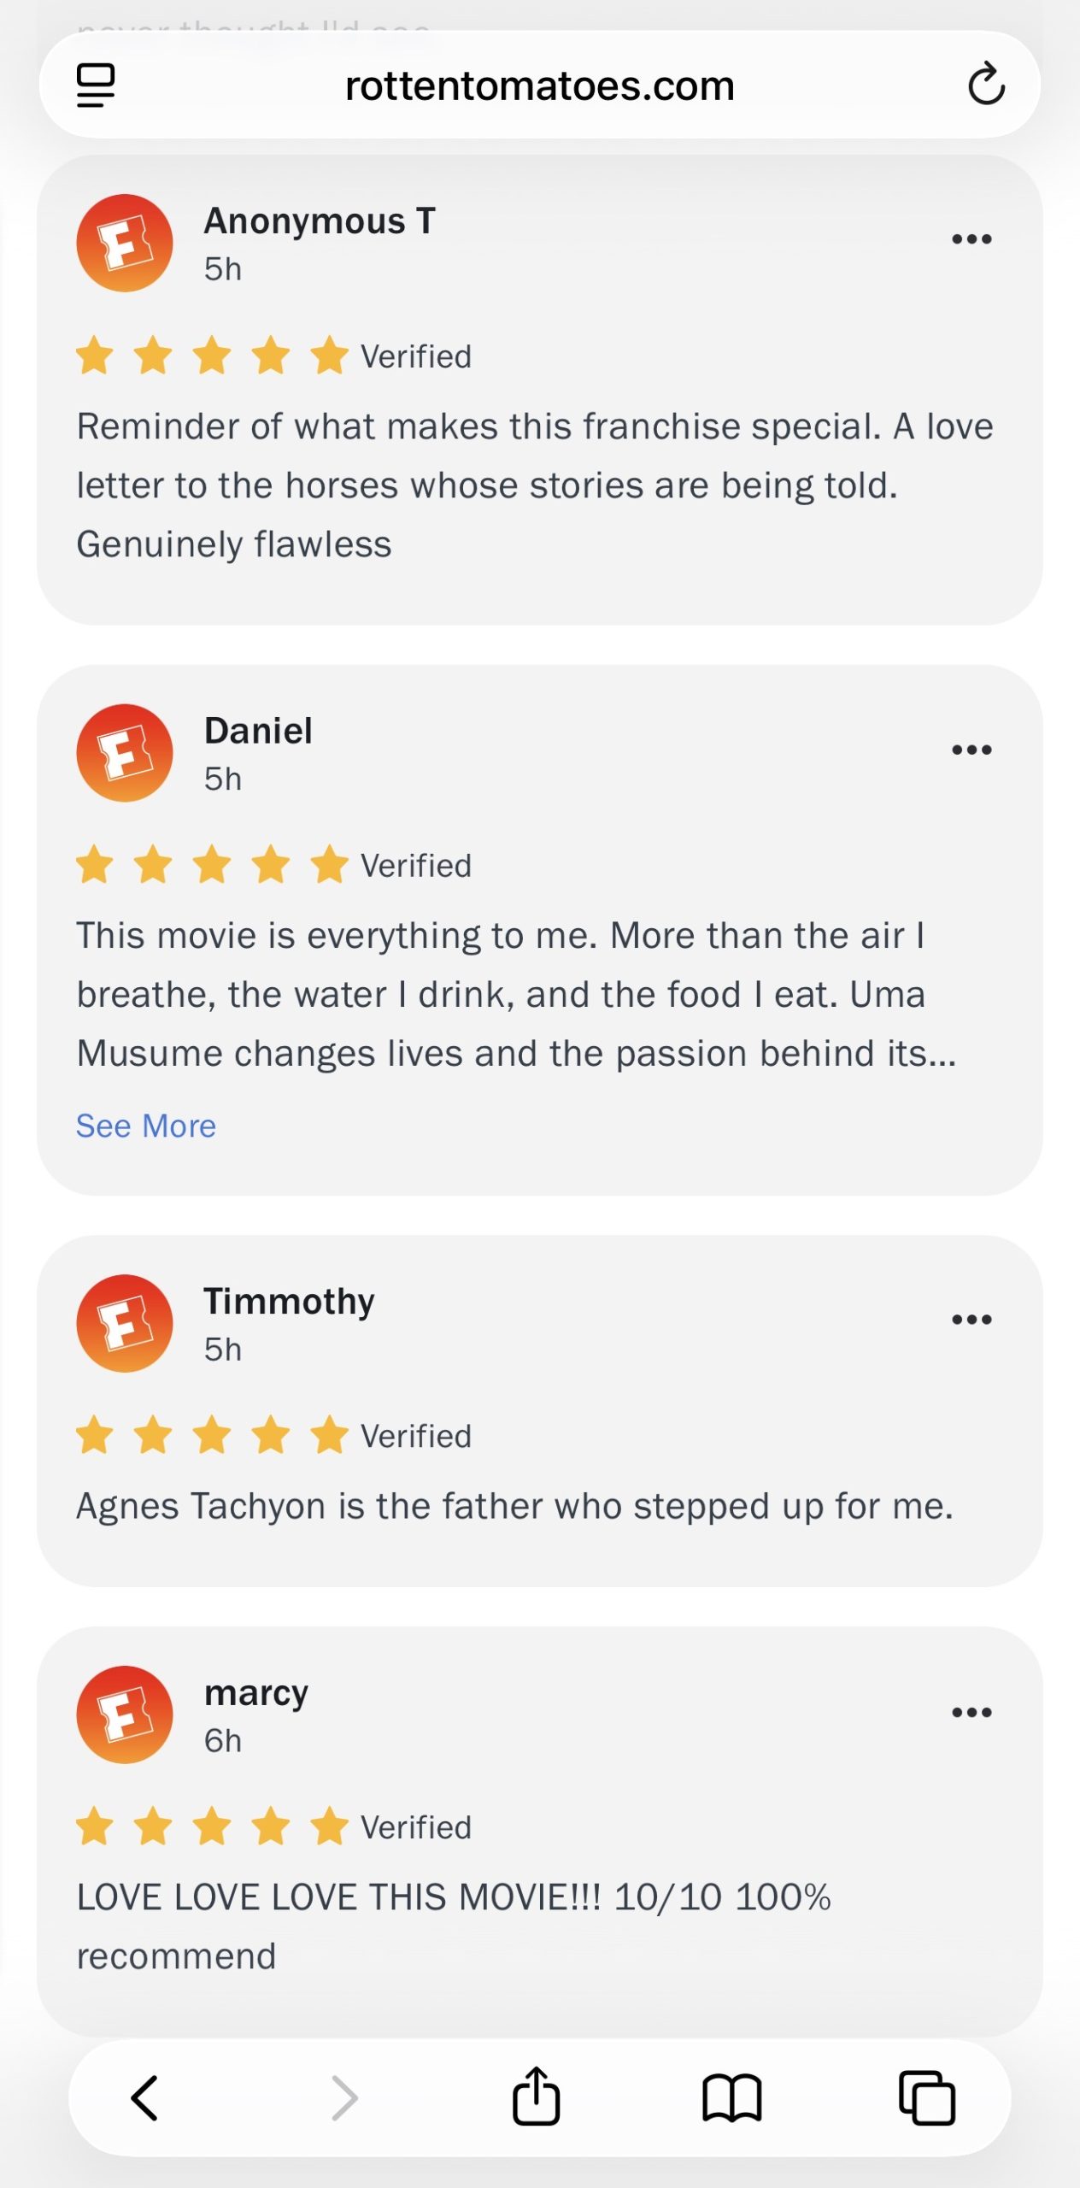Open Safari page menu icon in address bar
The image size is (1080, 2188).
pyautogui.click(x=96, y=85)
